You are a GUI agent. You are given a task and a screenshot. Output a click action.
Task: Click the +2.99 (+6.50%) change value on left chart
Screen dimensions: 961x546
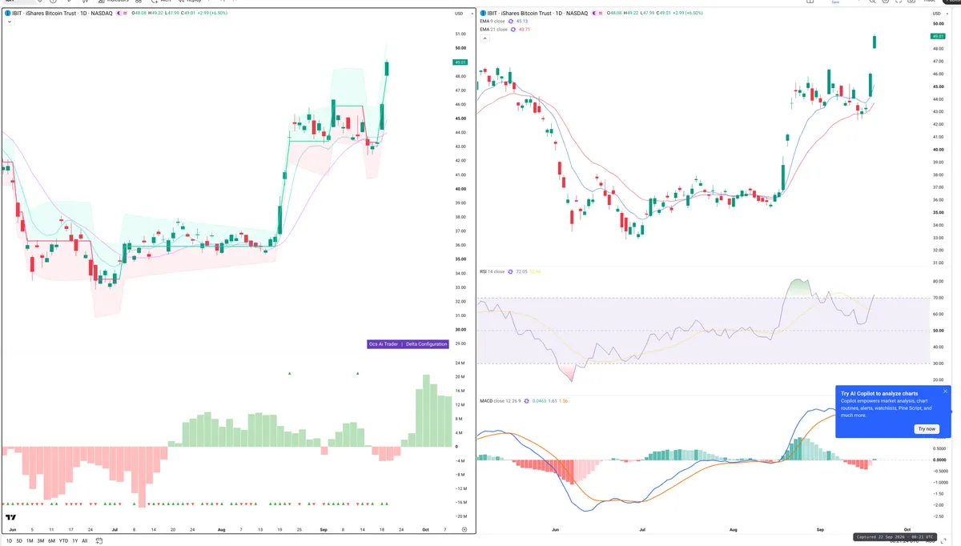[212, 13]
